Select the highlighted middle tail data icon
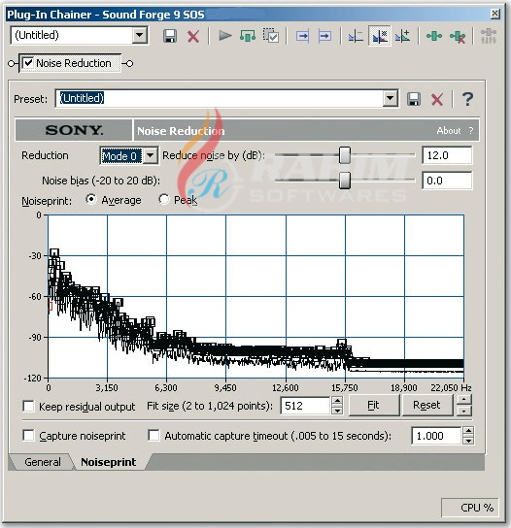 pos(380,36)
